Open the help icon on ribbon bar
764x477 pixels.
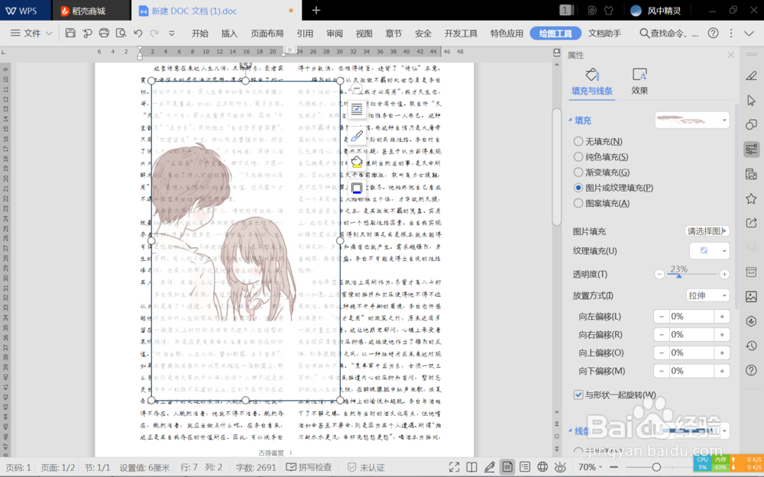[714, 33]
